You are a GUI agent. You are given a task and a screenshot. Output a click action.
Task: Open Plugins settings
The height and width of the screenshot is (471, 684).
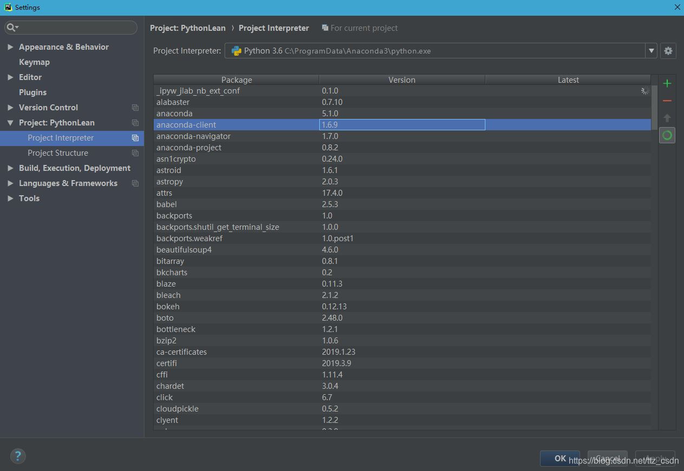32,92
